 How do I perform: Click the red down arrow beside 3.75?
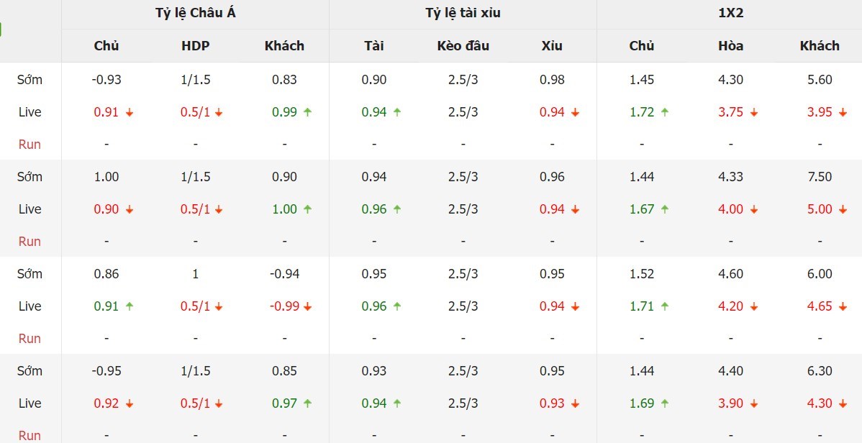pyautogui.click(x=753, y=112)
